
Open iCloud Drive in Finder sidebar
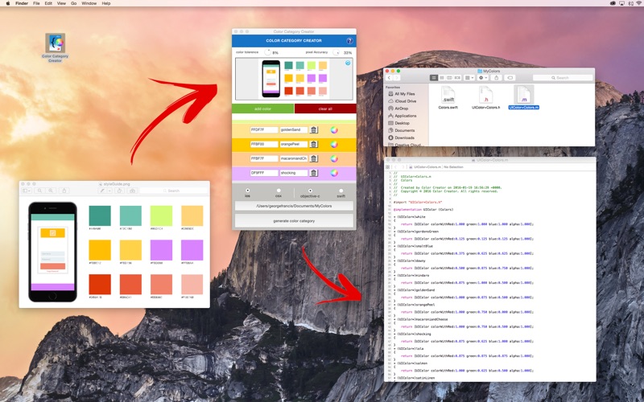point(402,101)
